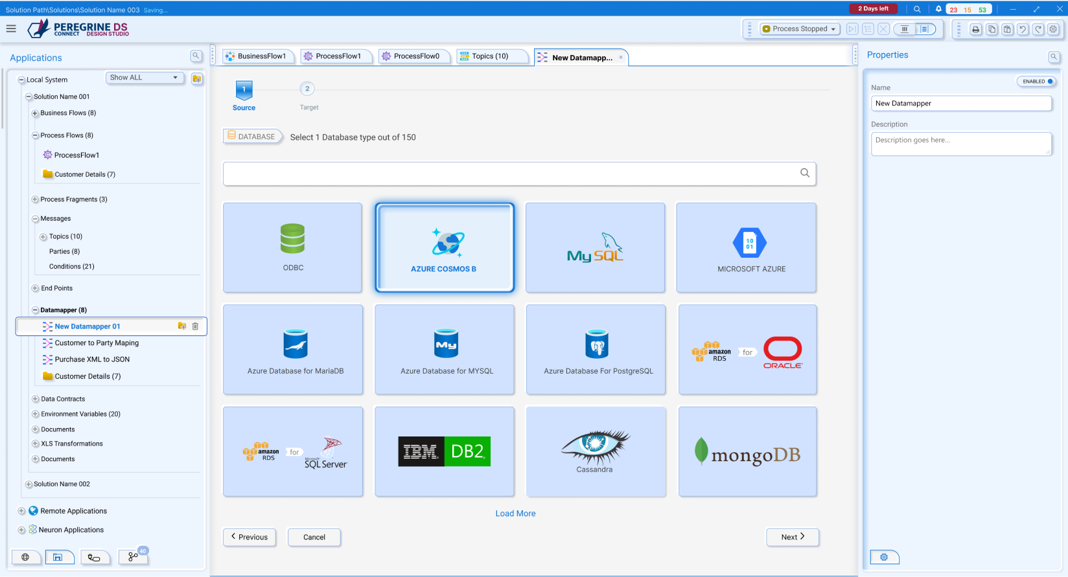Delete New Datamapper 01 using trash icon
Screen dimensions: 1068x577
pyautogui.click(x=195, y=326)
